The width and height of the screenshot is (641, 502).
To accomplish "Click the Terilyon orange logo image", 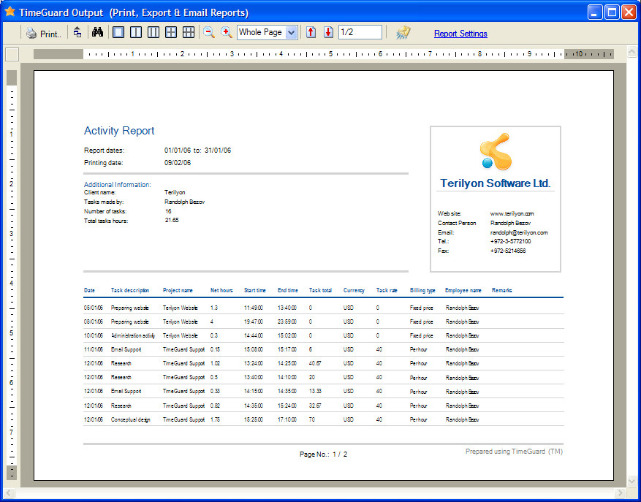I will point(496,151).
